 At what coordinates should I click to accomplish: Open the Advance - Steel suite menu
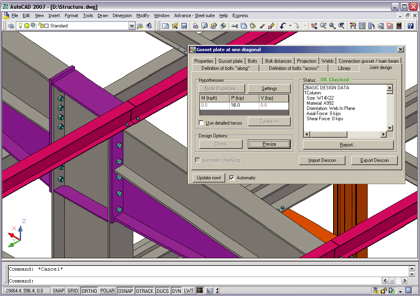click(x=194, y=15)
